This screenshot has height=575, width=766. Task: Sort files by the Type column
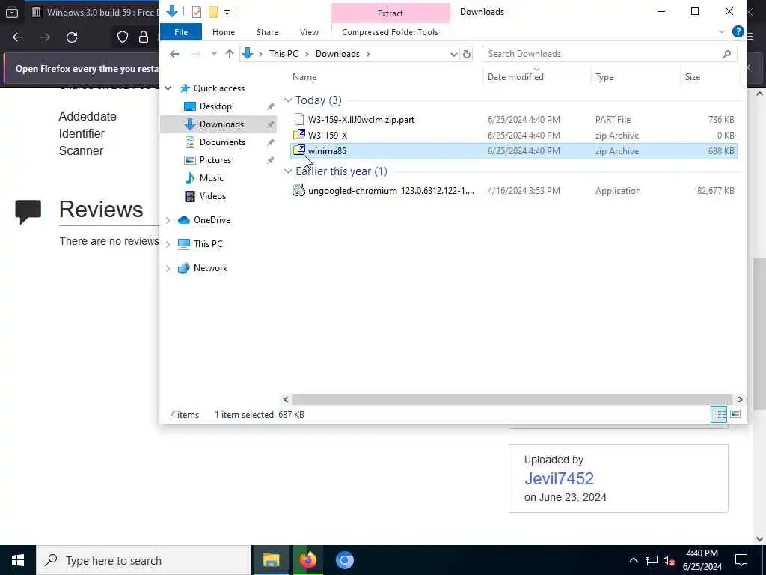604,77
